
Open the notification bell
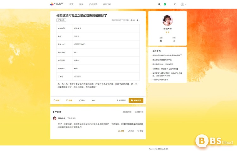click(175, 4)
